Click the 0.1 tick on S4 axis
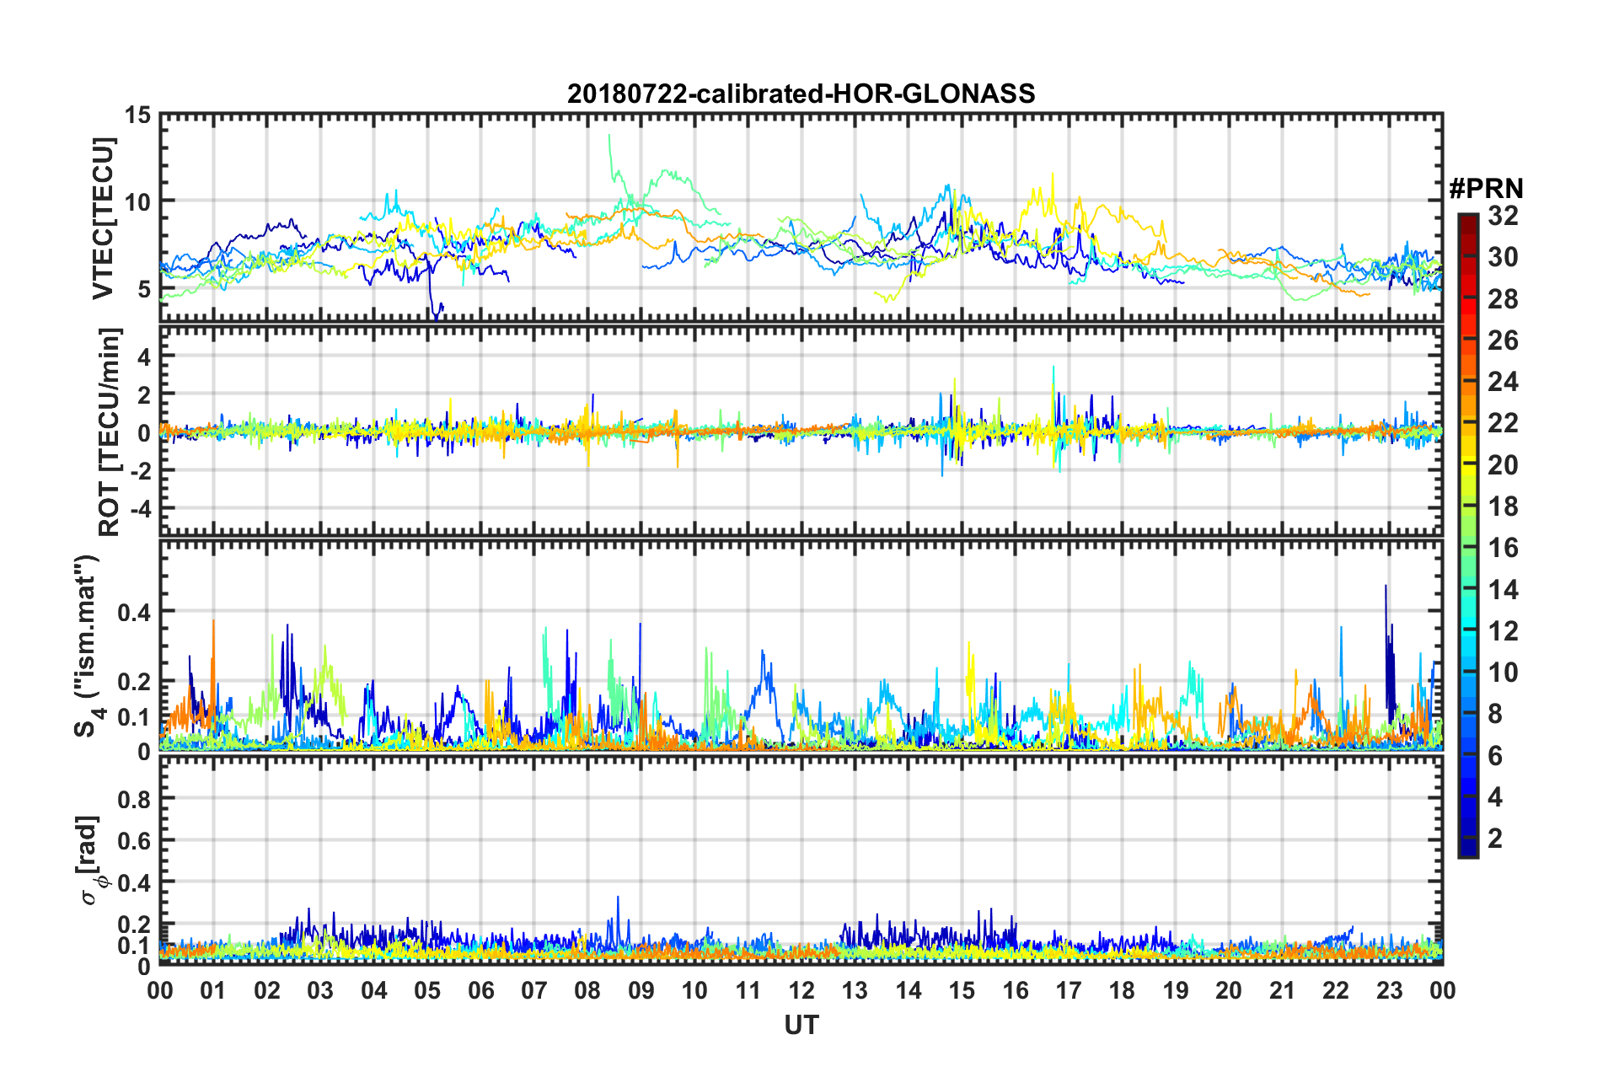 click(134, 717)
